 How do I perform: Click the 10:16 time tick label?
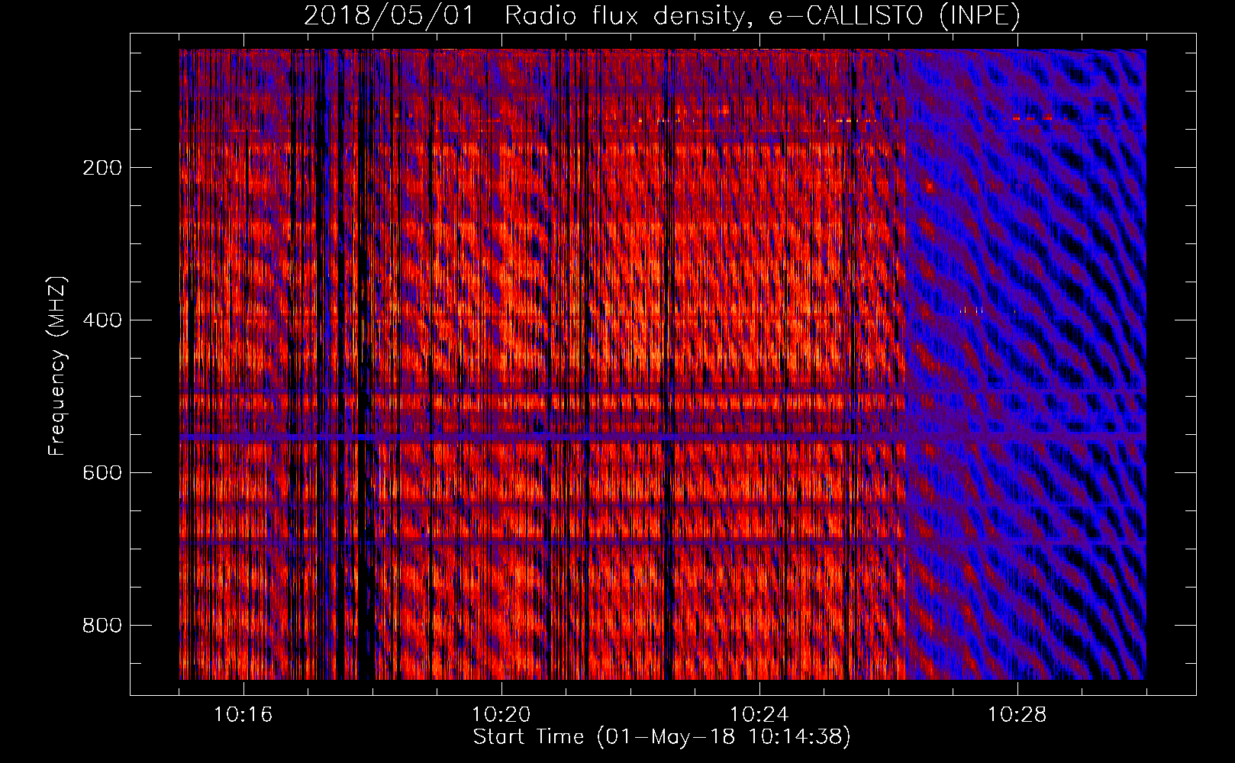tap(243, 715)
